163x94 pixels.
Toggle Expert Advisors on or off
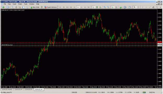tap(50, 7)
